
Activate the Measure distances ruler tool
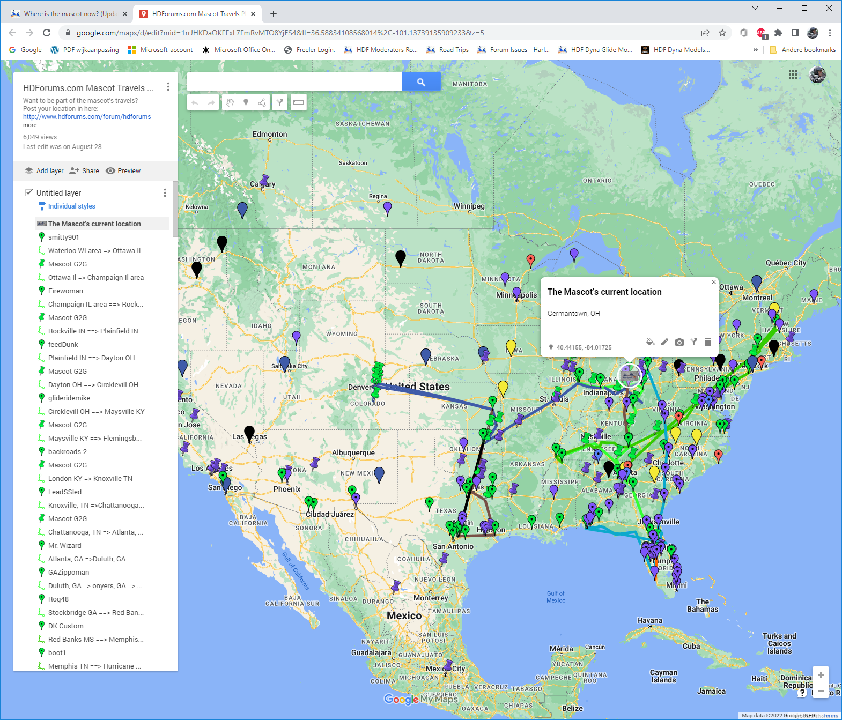click(298, 102)
